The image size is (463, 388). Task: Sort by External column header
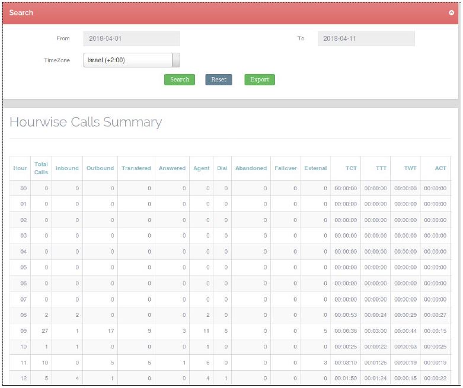[315, 168]
